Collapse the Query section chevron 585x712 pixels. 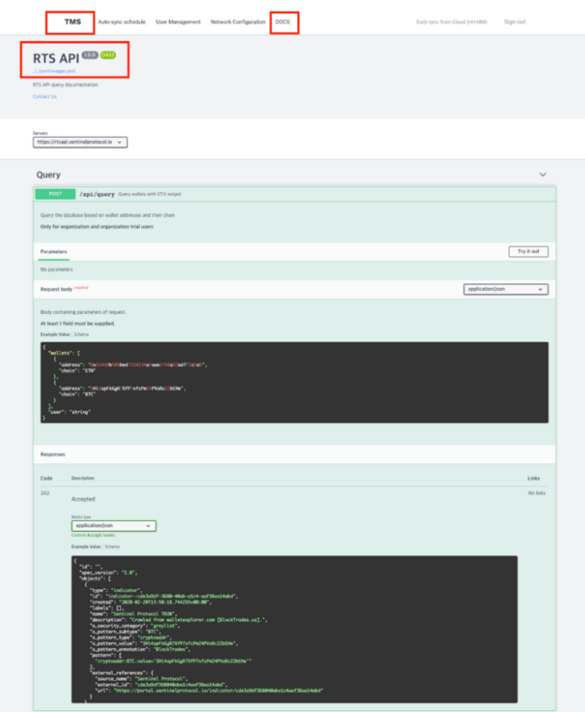point(542,175)
